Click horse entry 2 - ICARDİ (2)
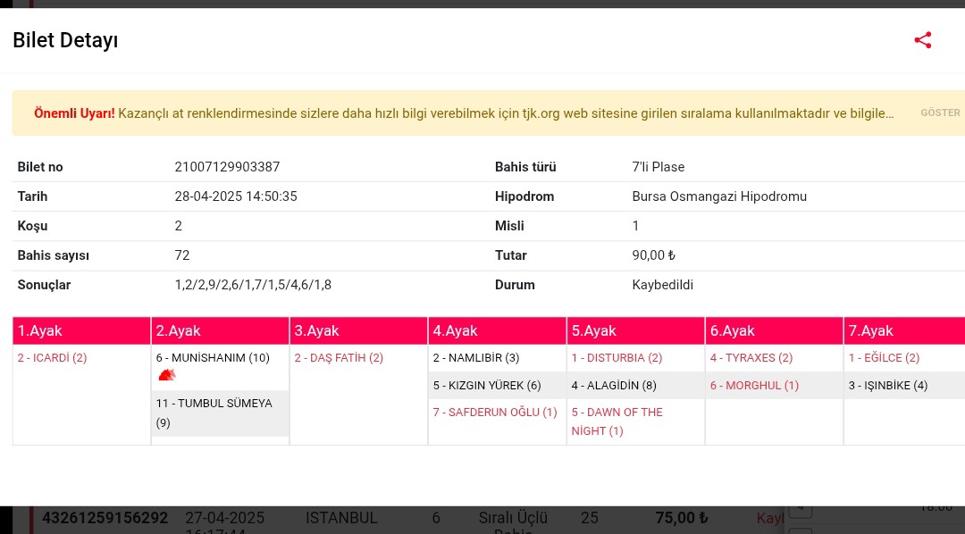965x534 pixels. pos(53,358)
